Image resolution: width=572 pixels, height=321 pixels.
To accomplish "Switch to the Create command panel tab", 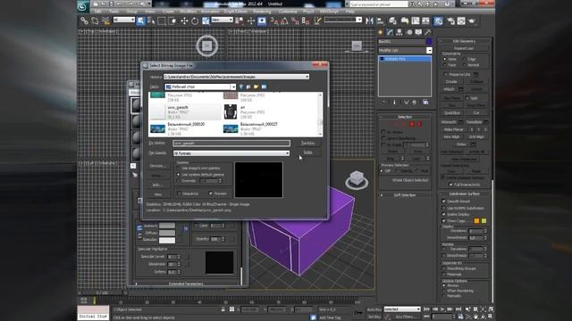I will [x=381, y=32].
